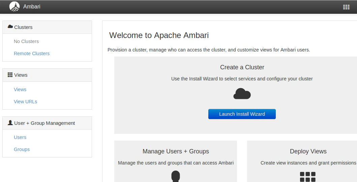Select the User + Group Management heading
The image size is (357, 182).
click(x=47, y=123)
